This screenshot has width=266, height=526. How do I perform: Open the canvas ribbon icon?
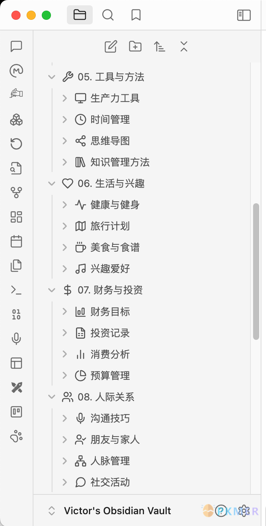(x=16, y=217)
